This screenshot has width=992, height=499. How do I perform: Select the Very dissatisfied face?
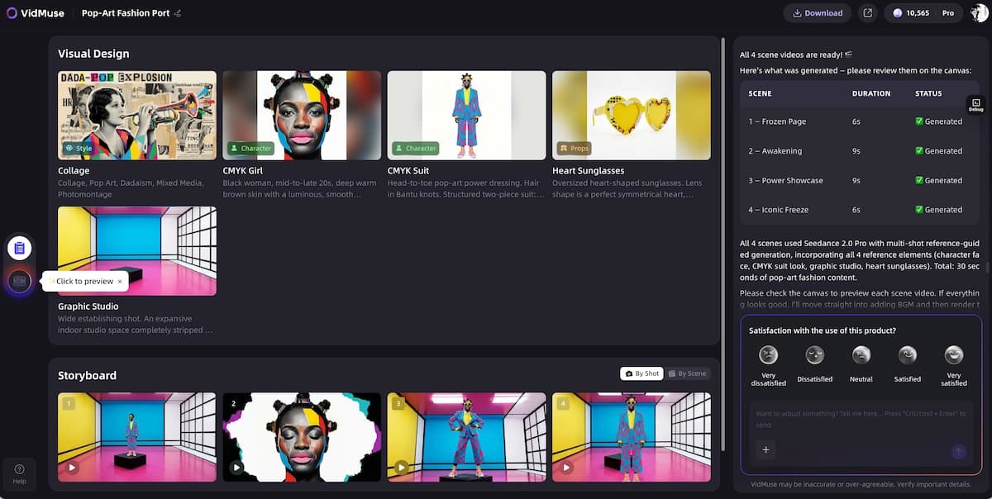[769, 355]
